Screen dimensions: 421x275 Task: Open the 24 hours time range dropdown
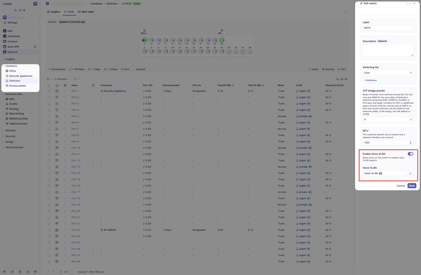[62, 79]
